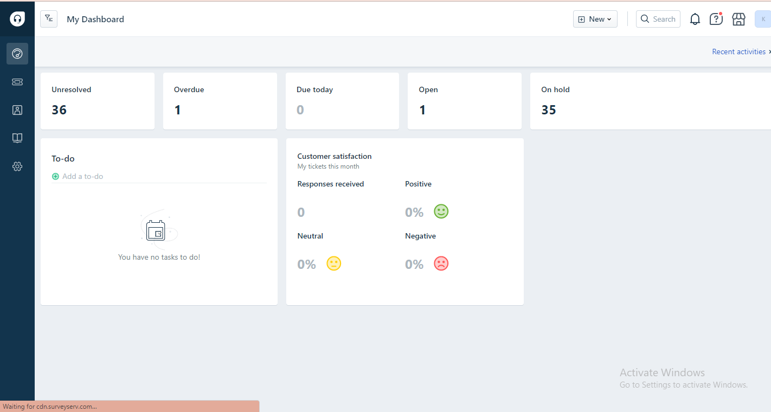Click the My Dashboard title
The image size is (771, 412).
[x=95, y=19]
